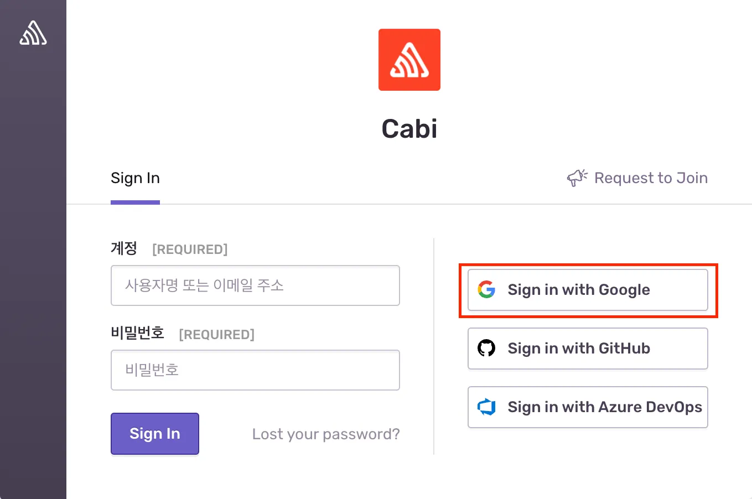This screenshot has width=752, height=499.
Task: Click the REQUIRED tag next to 계정
Action: point(190,249)
